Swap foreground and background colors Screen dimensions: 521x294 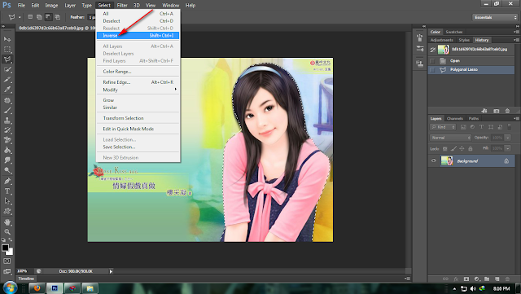click(x=11, y=239)
